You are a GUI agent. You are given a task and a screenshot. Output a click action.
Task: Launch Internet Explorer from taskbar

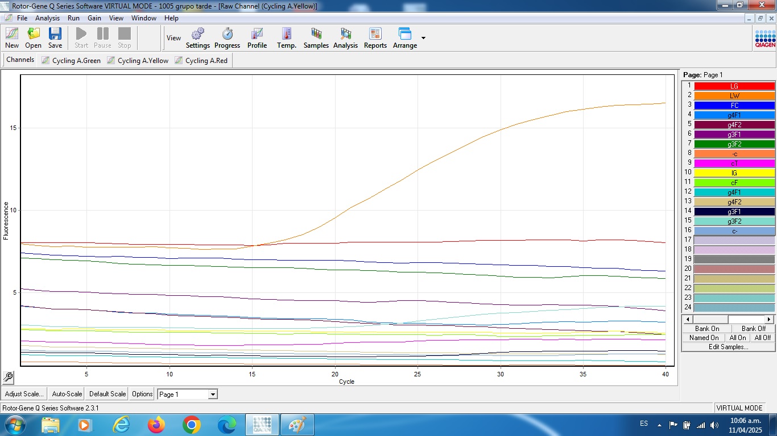pyautogui.click(x=121, y=425)
